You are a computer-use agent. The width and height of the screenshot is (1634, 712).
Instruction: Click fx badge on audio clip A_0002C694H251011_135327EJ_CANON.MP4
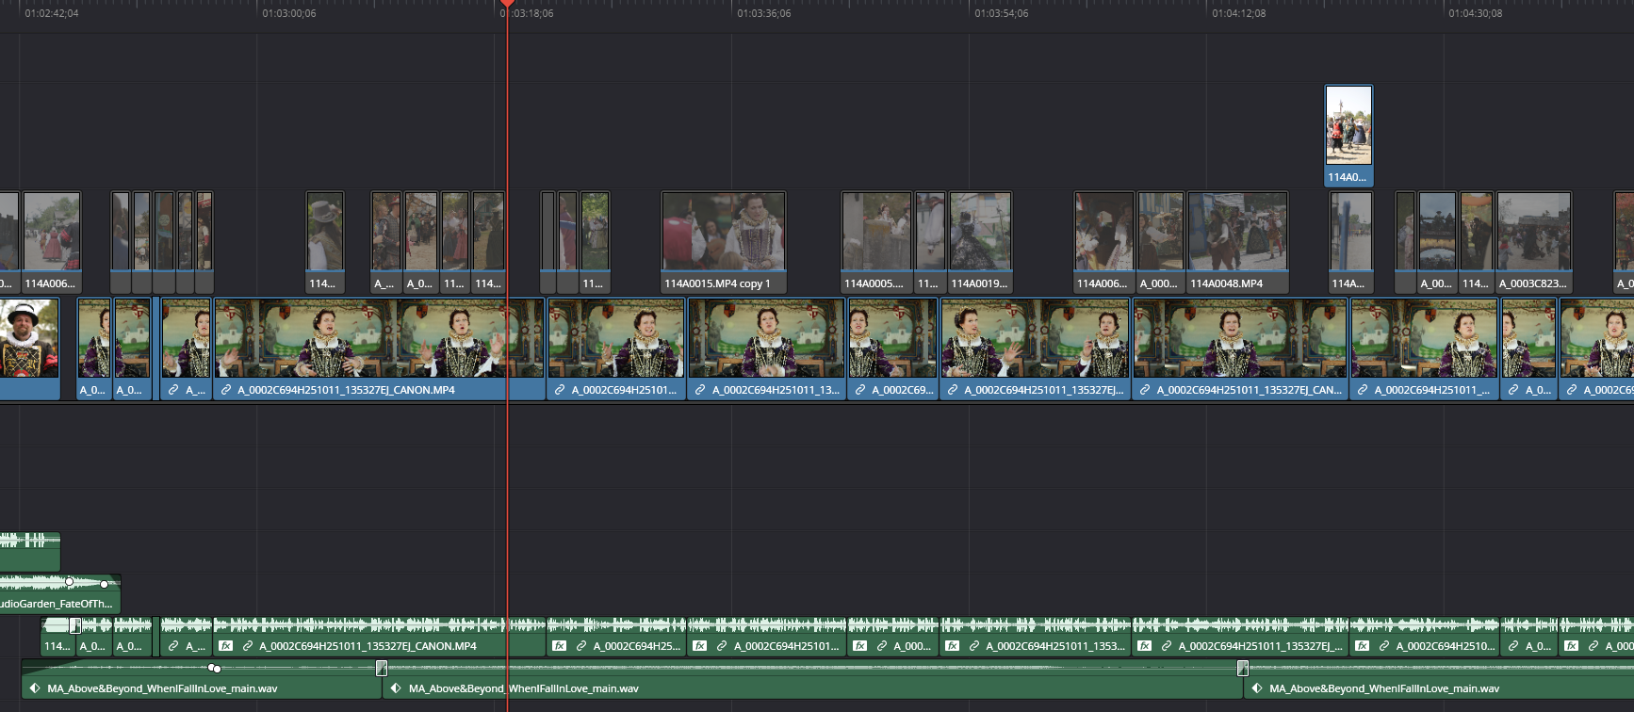pyautogui.click(x=226, y=646)
